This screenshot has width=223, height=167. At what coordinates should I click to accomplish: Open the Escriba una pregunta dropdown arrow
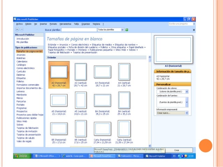(194, 24)
